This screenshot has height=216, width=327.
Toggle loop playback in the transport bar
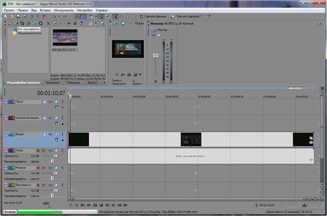[77, 205]
